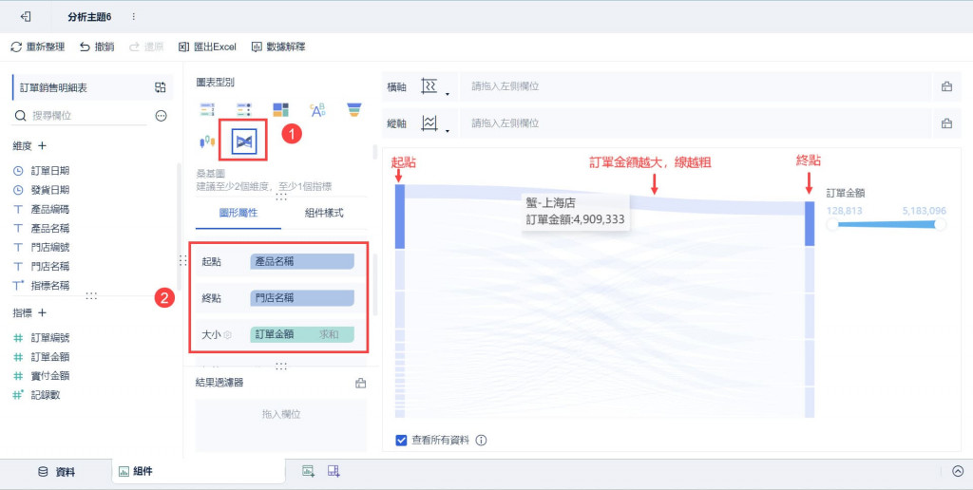Toggle the 查看所有資料 checkbox
The height and width of the screenshot is (490, 973).
pos(402,441)
